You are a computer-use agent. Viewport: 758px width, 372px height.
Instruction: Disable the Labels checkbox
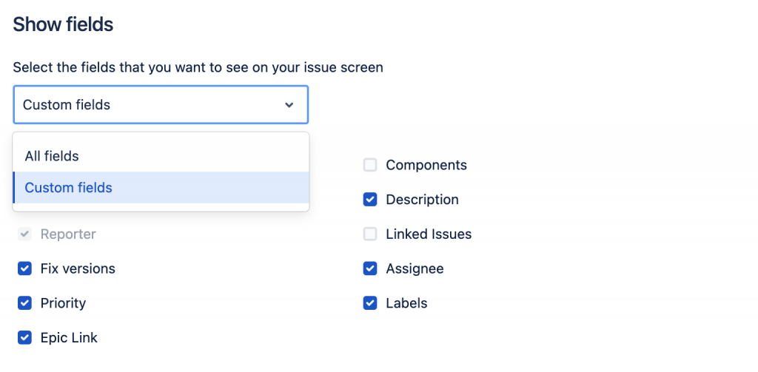pos(370,303)
